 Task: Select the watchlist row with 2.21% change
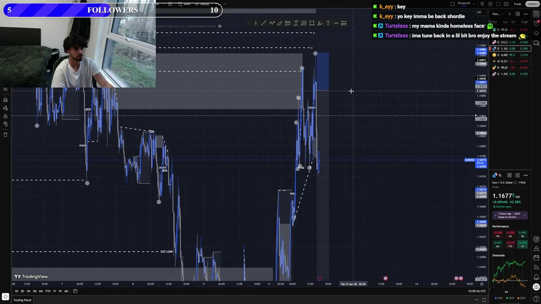coord(510,55)
